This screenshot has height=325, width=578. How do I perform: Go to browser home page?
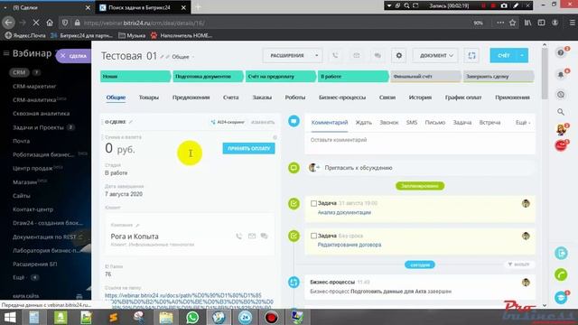click(50, 23)
